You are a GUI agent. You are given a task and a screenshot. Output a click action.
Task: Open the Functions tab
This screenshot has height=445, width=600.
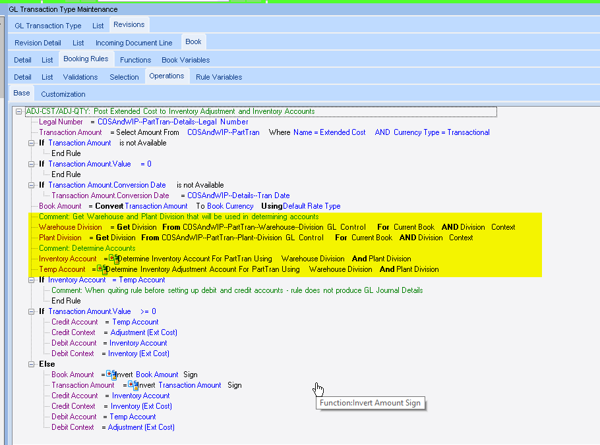pyautogui.click(x=135, y=60)
